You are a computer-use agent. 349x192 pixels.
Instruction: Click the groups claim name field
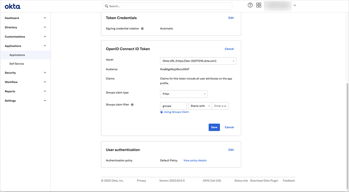coord(173,106)
